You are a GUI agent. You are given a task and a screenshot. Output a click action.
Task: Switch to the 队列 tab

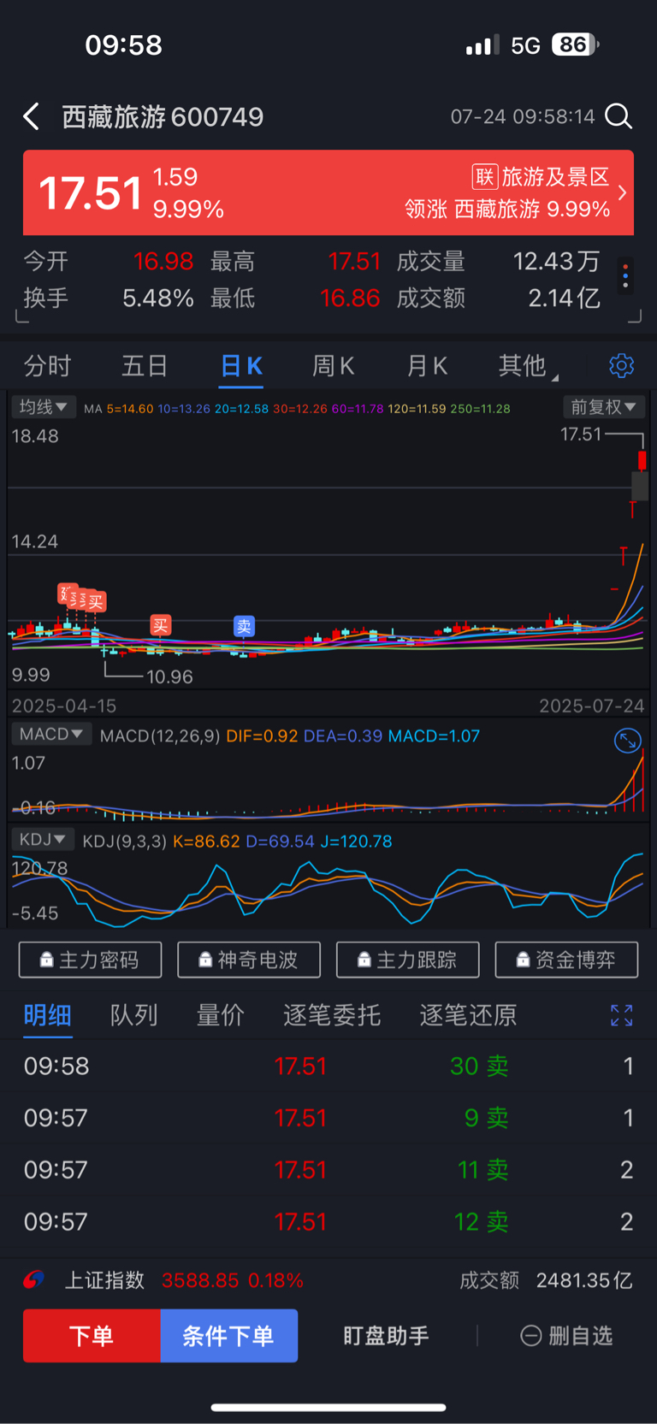[x=133, y=1015]
